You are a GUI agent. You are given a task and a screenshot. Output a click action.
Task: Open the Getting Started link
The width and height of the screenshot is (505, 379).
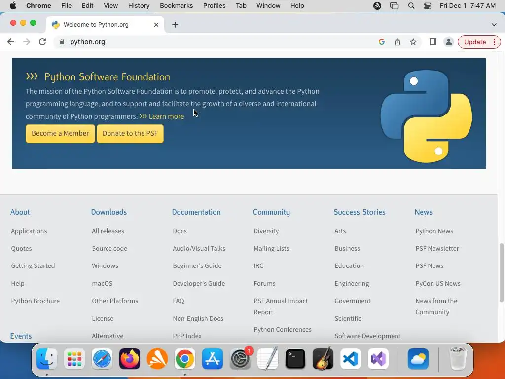pos(33,266)
